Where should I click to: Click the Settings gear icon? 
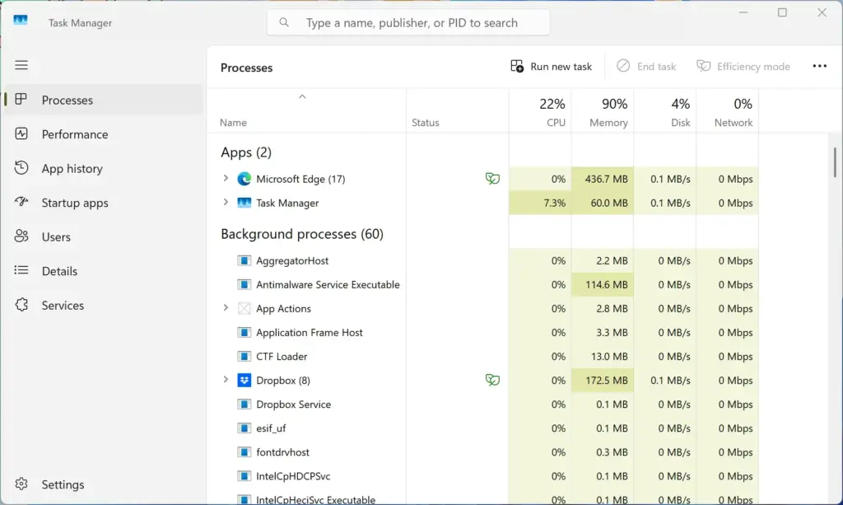[x=21, y=484]
